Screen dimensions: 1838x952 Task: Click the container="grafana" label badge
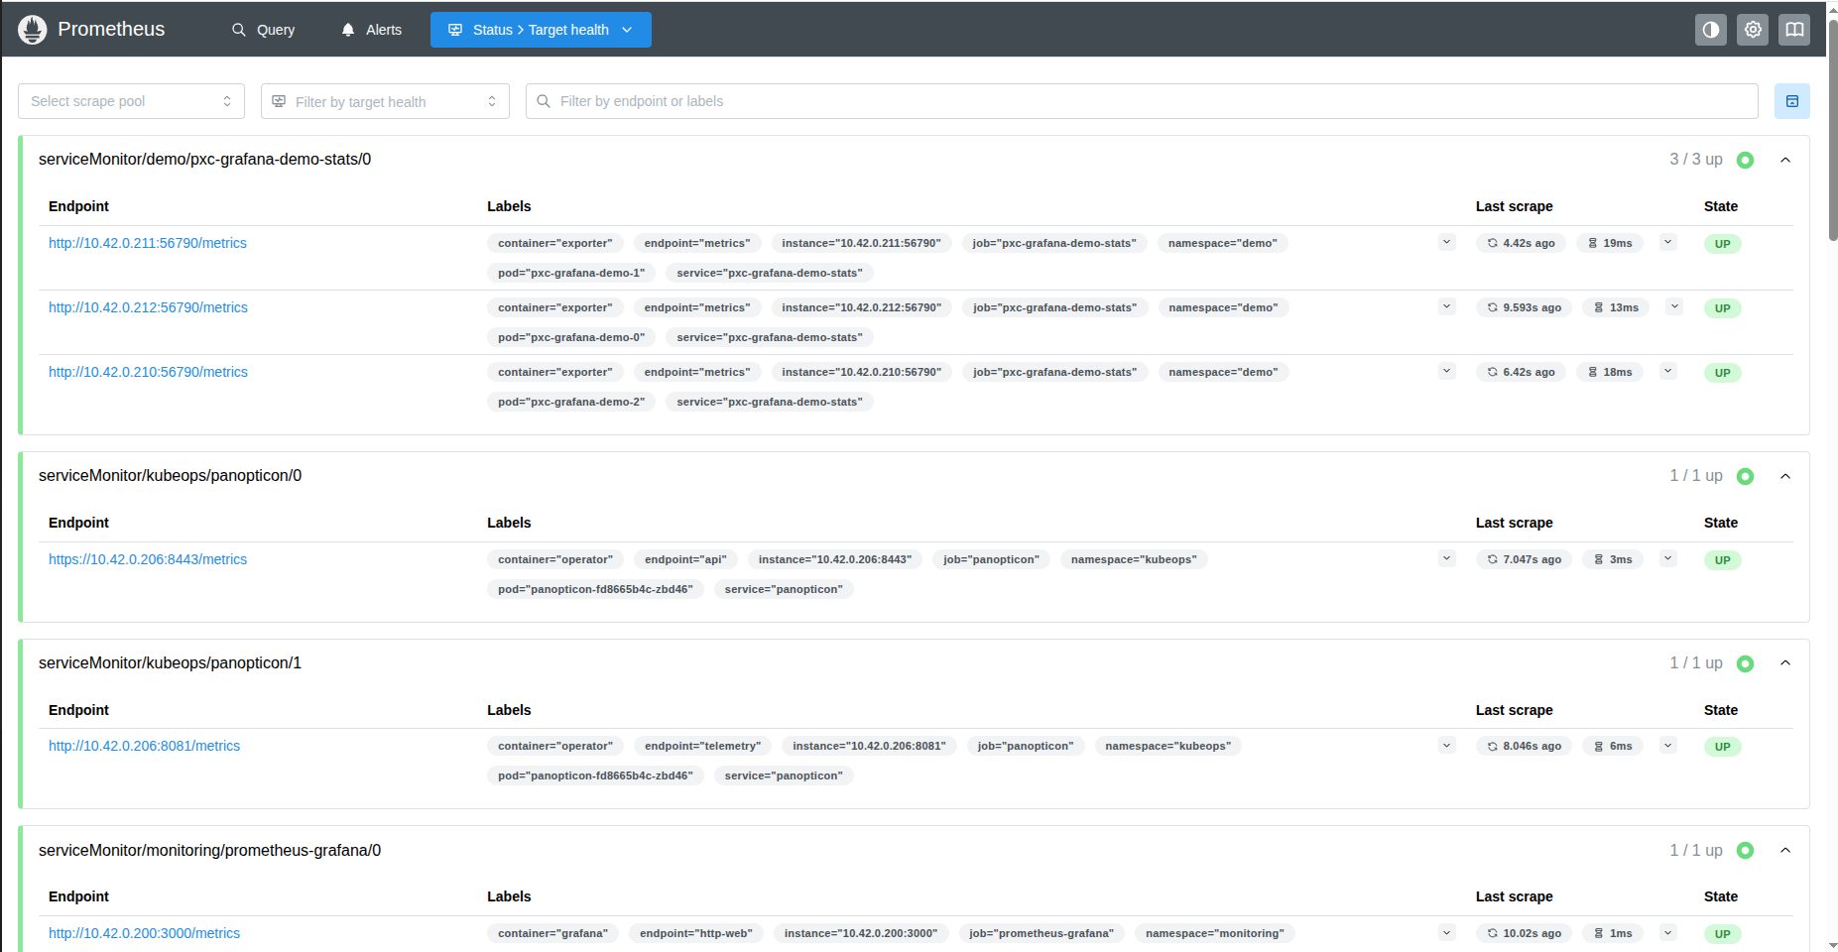[x=552, y=933]
